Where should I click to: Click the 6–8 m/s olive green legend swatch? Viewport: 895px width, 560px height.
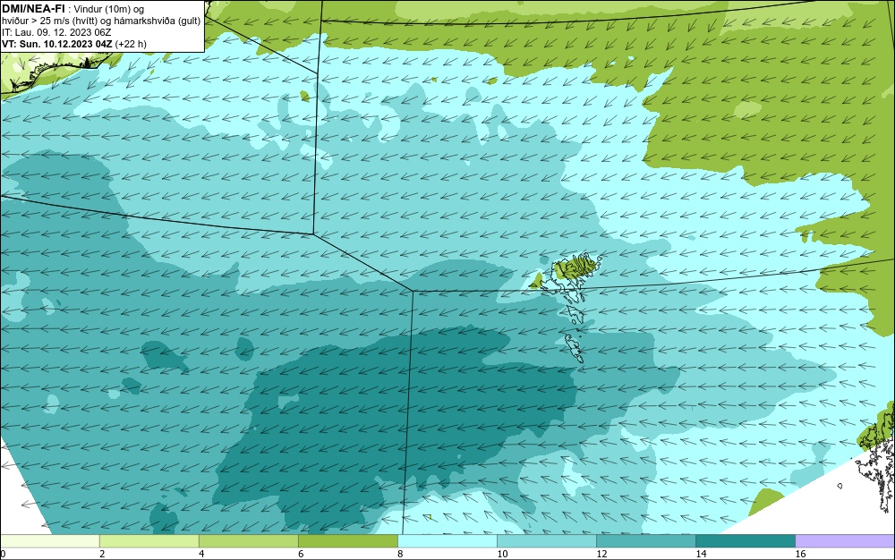pyautogui.click(x=347, y=541)
